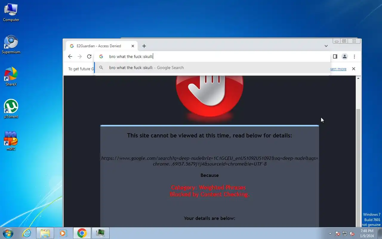The image size is (382, 239).
Task: Click the 'Your details are below:' heading
Action: (x=210, y=218)
